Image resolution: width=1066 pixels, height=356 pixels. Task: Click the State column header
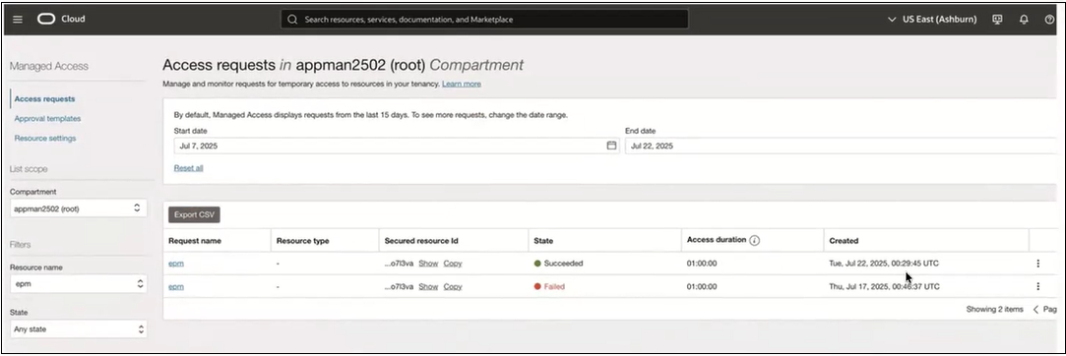coord(544,241)
